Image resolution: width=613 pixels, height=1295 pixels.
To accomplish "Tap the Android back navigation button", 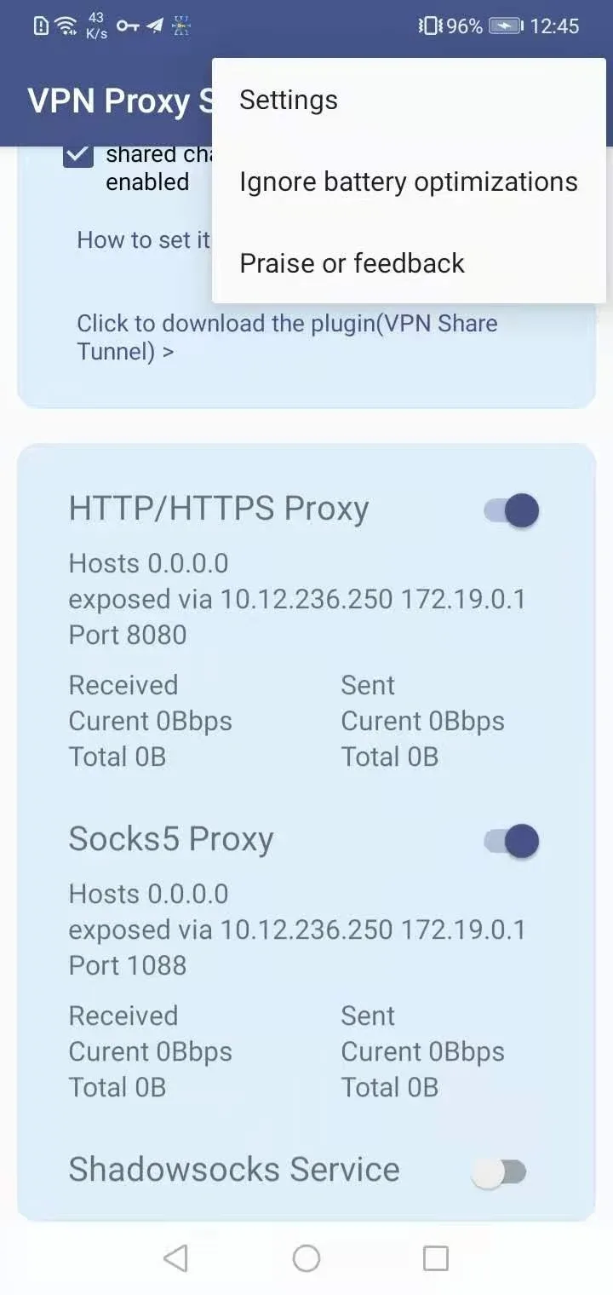I will pyautogui.click(x=175, y=1258).
